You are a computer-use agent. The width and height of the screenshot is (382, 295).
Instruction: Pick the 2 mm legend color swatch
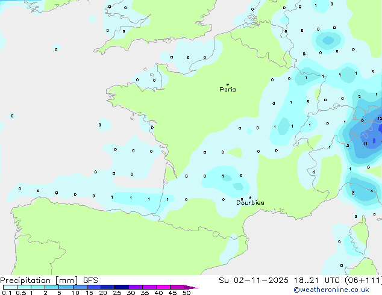coord(52,287)
